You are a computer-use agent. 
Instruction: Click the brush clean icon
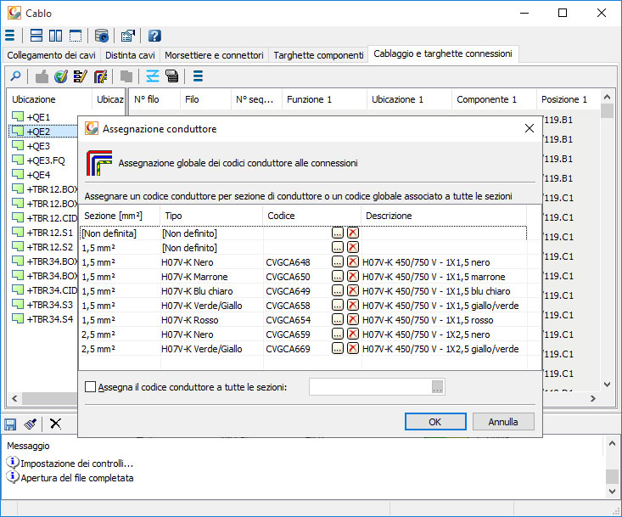tap(31, 424)
